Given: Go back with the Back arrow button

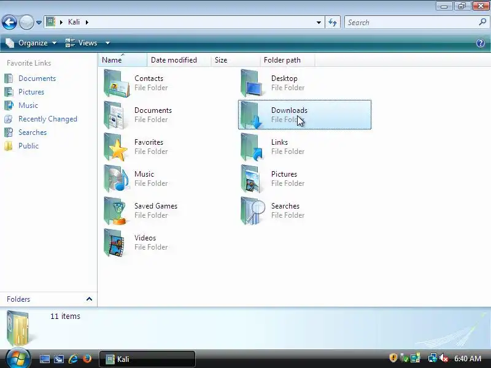Looking at the screenshot, I should click(9, 22).
